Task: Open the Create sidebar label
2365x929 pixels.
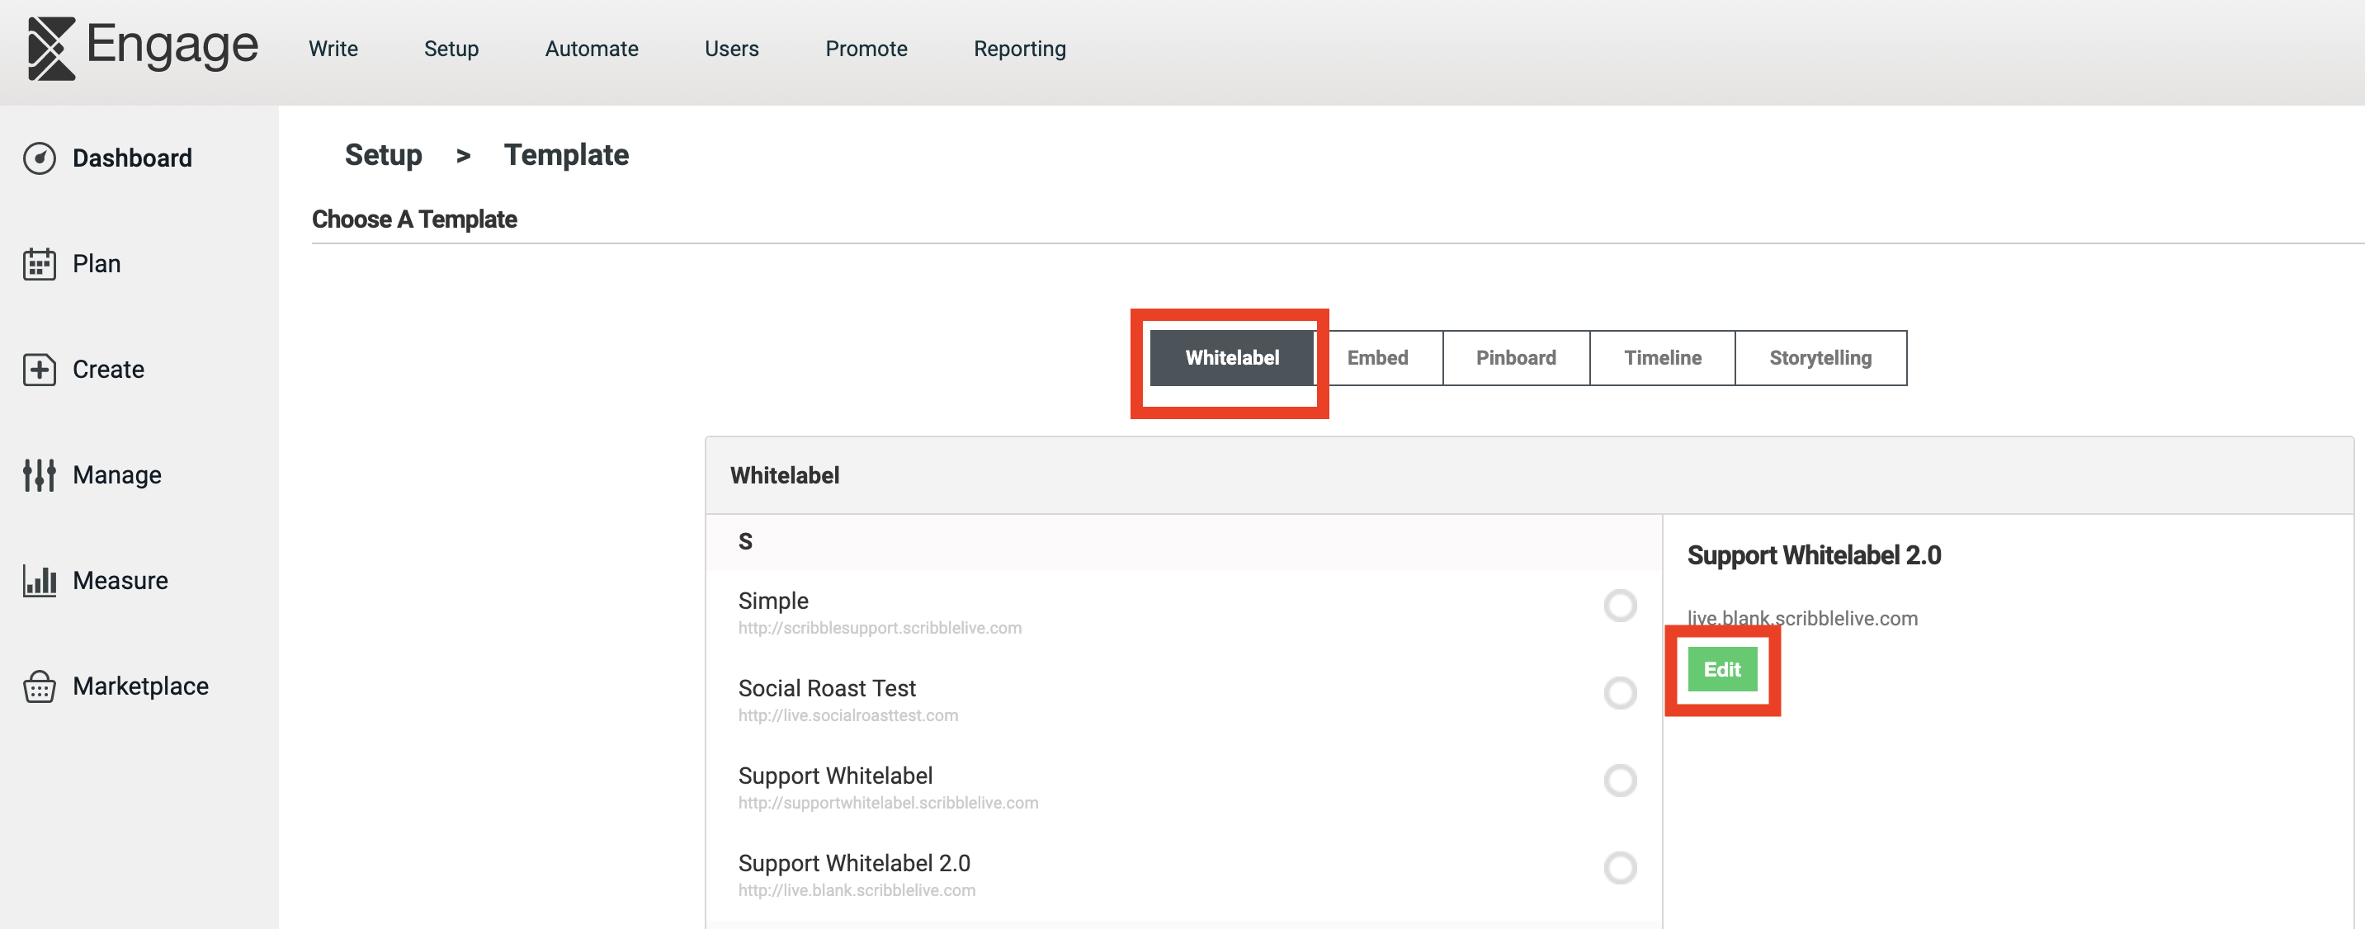Action: click(108, 369)
